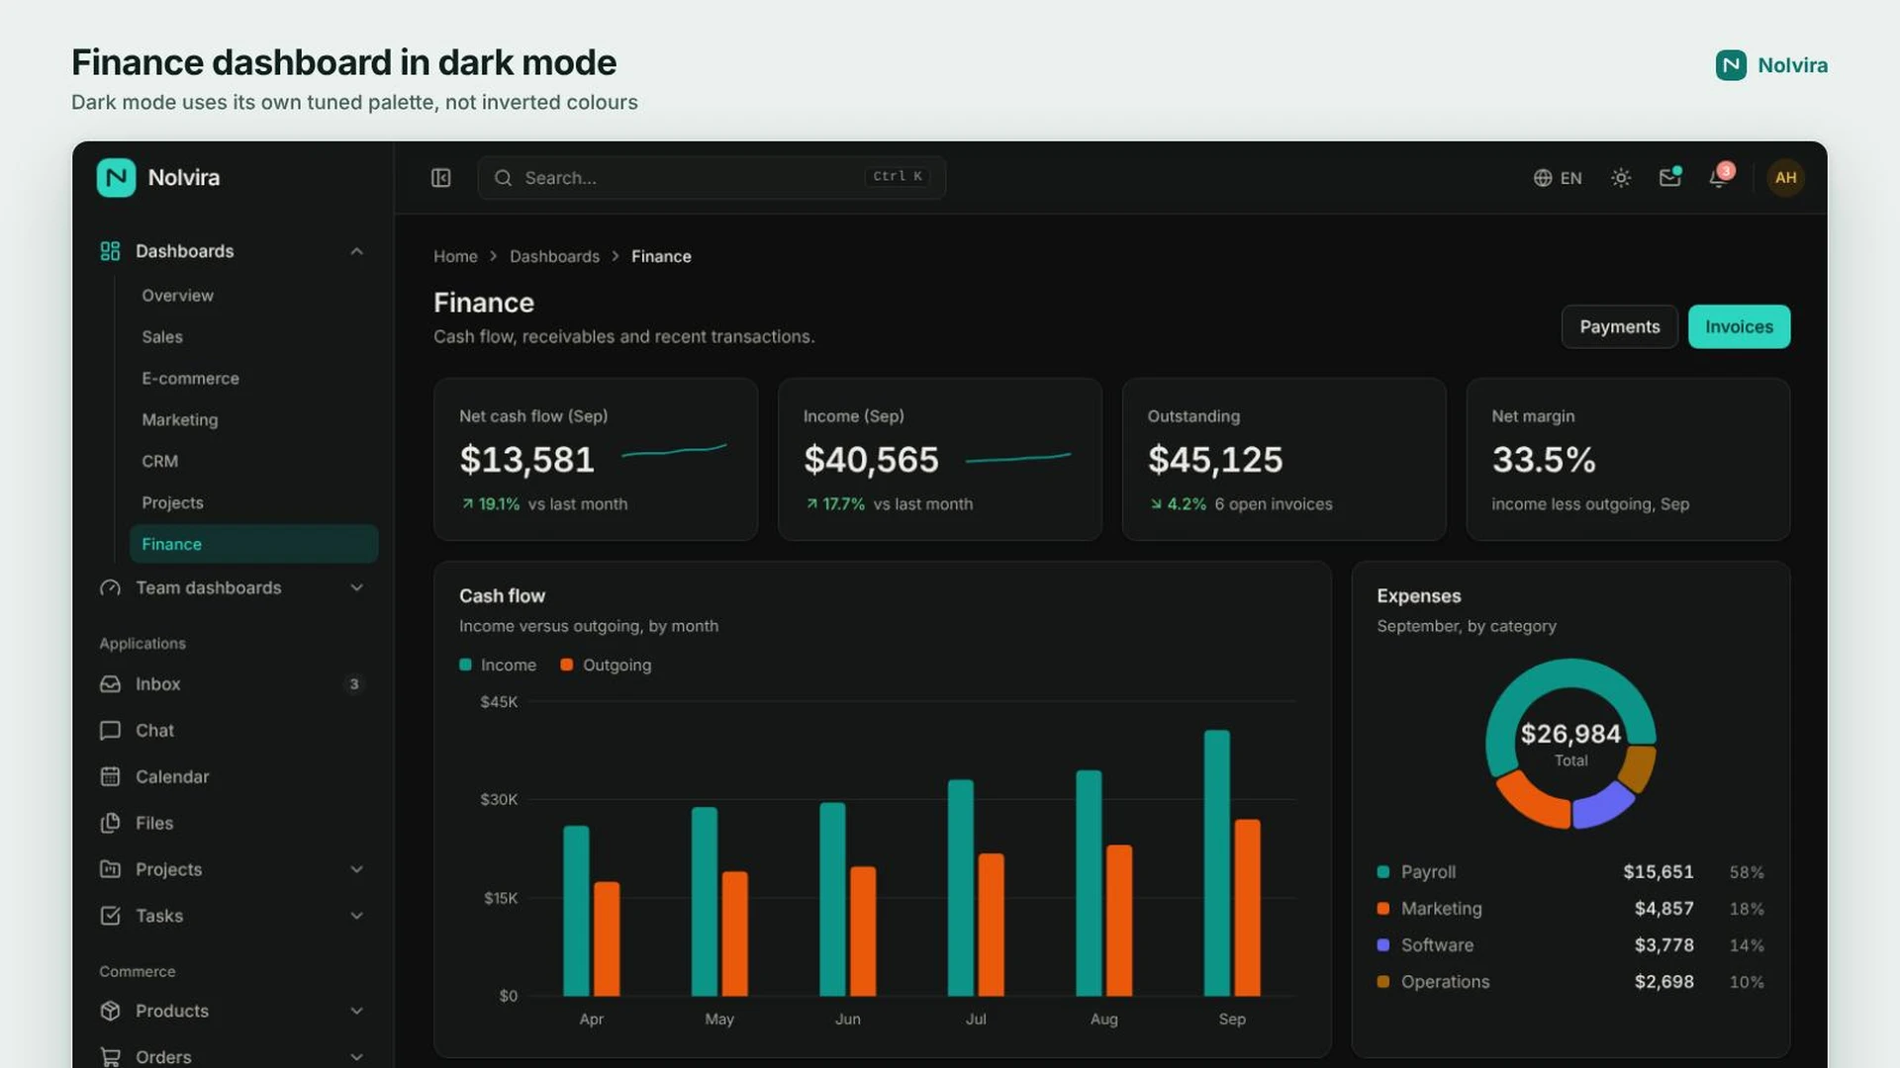Click the Inbox tray icon
The height and width of the screenshot is (1068, 1900).
(110, 684)
